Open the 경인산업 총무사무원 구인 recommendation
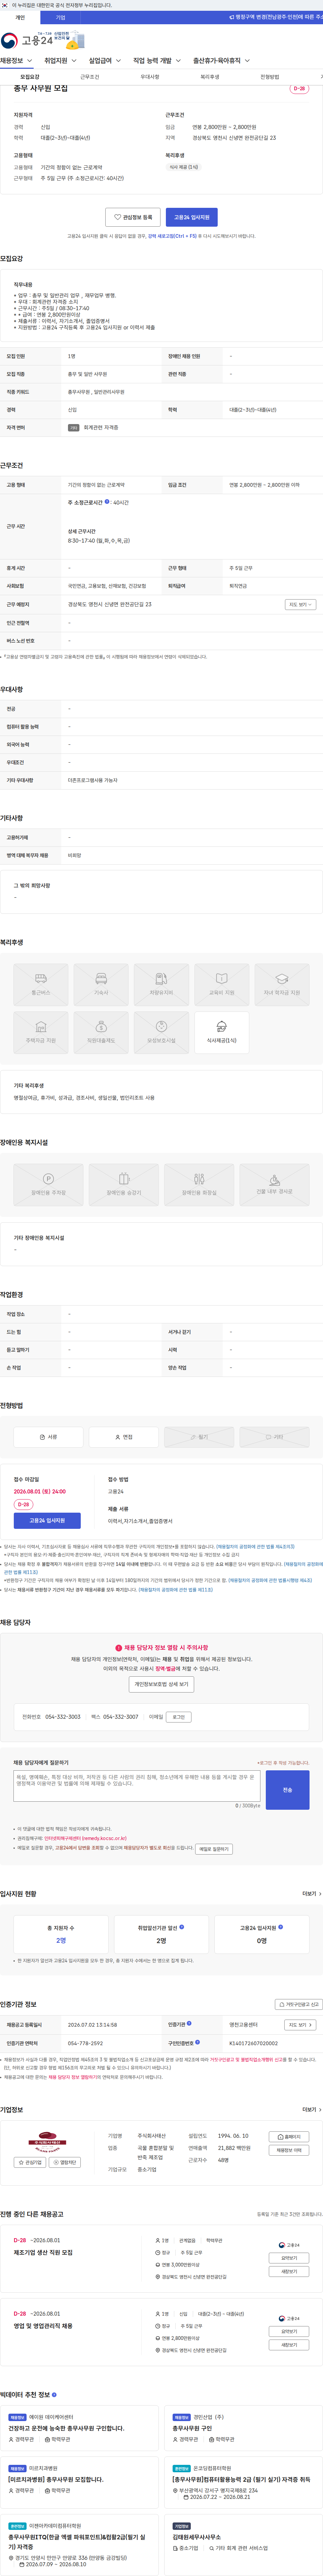 pyautogui.click(x=192, y=2428)
